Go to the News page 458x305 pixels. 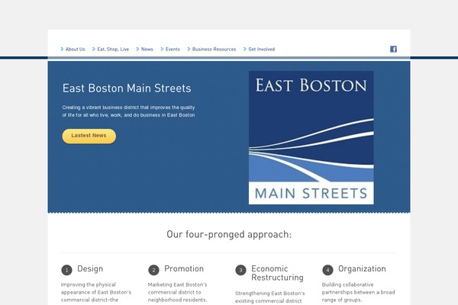147,50
